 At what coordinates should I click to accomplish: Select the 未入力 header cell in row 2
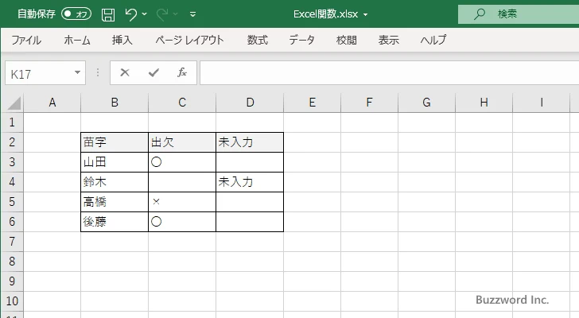[x=250, y=142]
